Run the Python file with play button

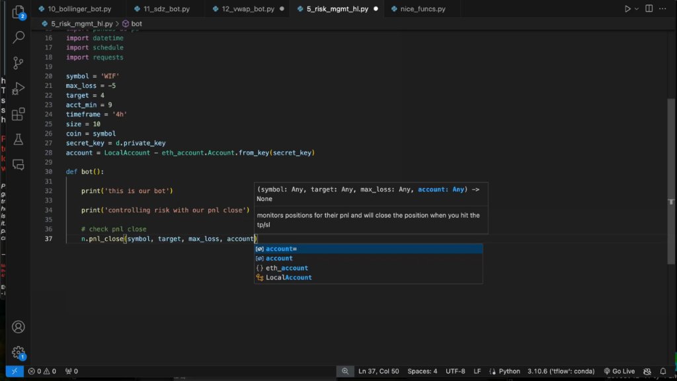[627, 9]
